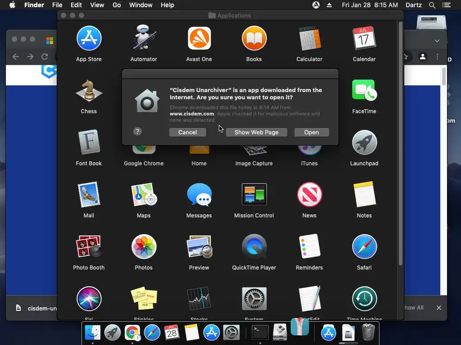The height and width of the screenshot is (345, 461).
Task: Select the Reminders app icon
Action: click(309, 247)
